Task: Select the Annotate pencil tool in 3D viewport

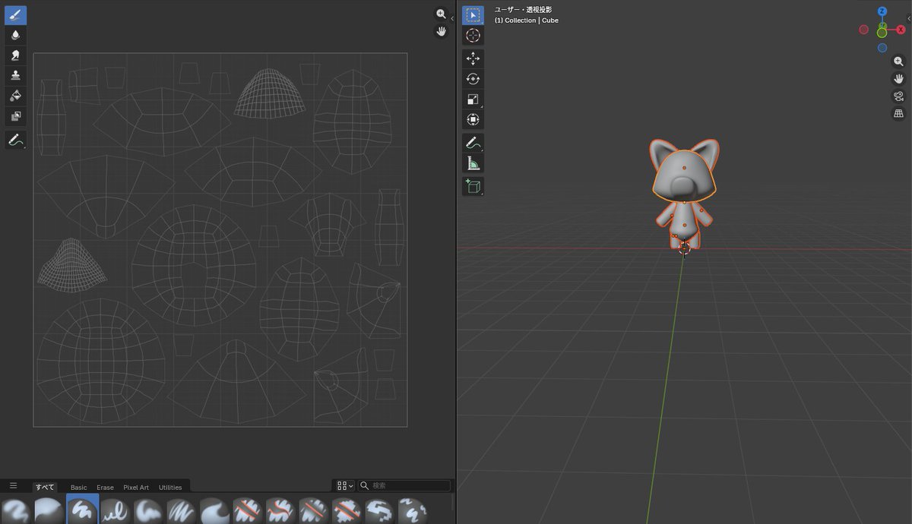Action: (x=473, y=143)
